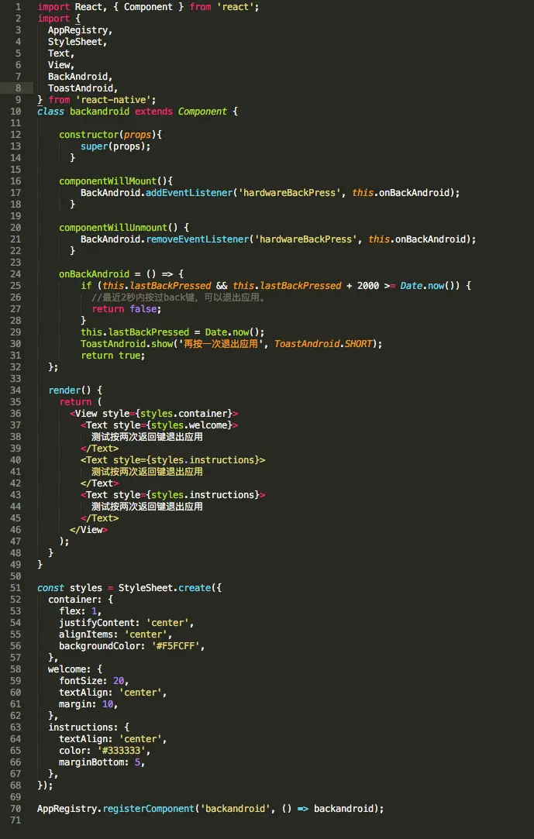Click addEventListener on line 17
Image resolution: width=534 pixels, height=839 pixels.
[x=189, y=193]
